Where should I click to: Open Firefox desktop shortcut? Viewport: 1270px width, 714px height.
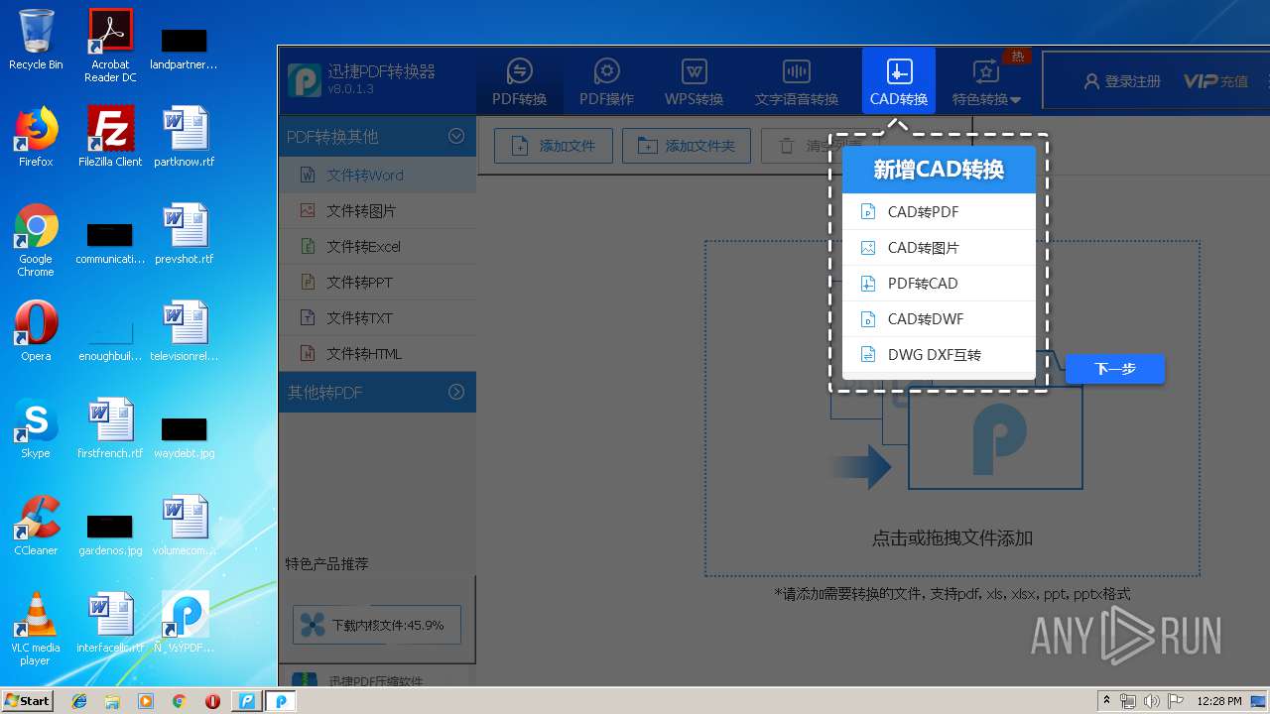36,138
